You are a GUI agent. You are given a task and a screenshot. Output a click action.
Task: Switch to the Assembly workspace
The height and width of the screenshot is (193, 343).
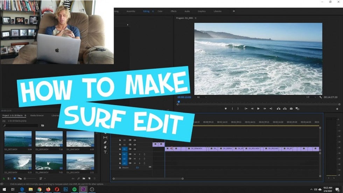131,11
